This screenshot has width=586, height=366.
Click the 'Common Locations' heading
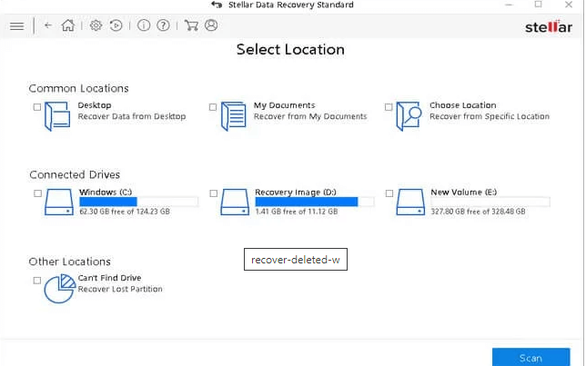point(79,88)
